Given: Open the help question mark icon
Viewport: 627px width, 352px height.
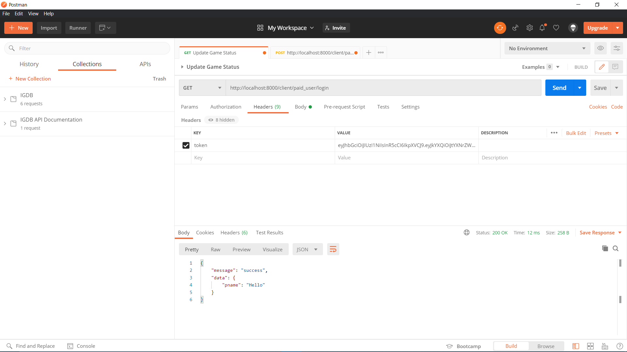Looking at the screenshot, I should coord(619,346).
